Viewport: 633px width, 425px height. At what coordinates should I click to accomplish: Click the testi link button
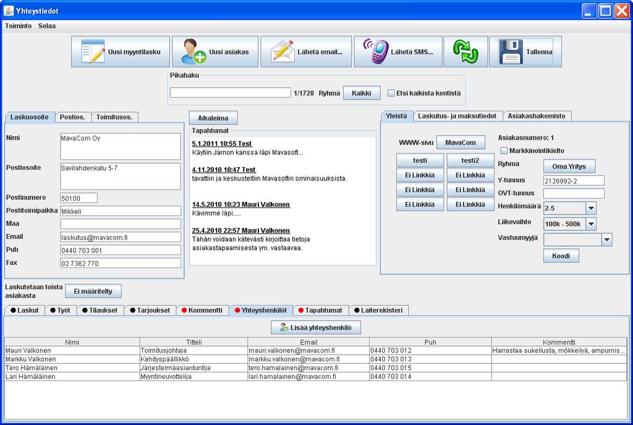pyautogui.click(x=420, y=161)
